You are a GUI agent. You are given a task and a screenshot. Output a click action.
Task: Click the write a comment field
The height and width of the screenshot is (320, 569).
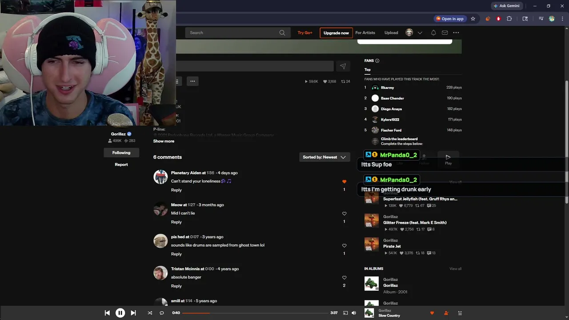point(255,66)
